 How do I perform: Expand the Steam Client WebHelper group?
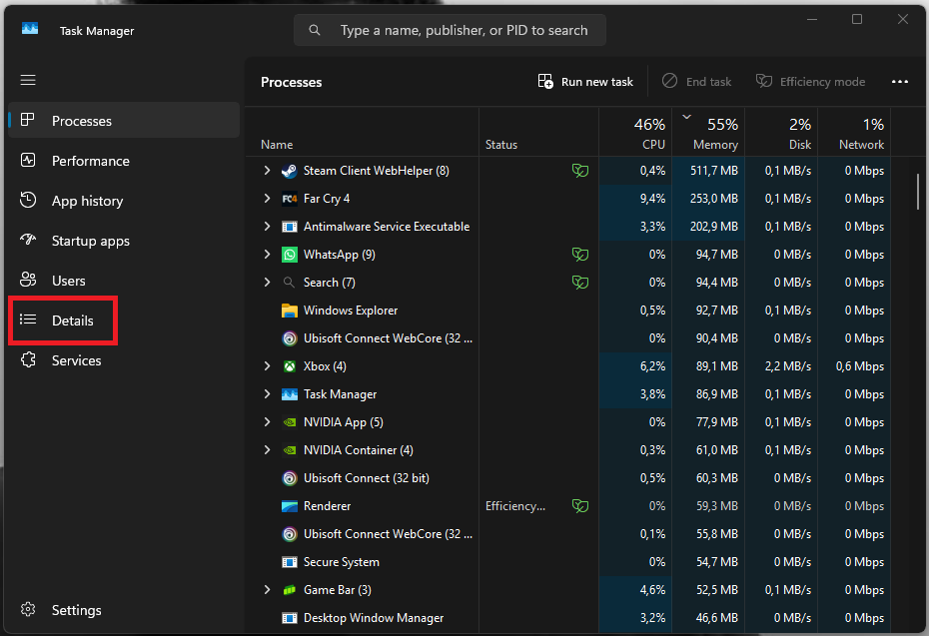(x=267, y=171)
